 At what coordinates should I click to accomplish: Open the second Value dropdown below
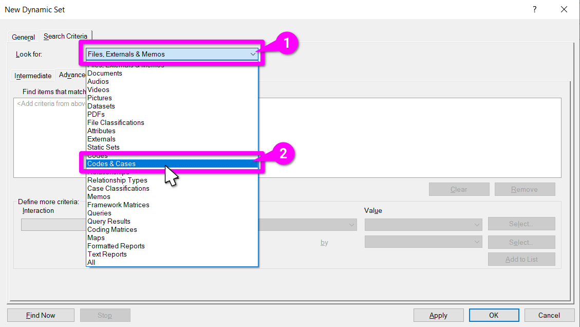point(424,242)
